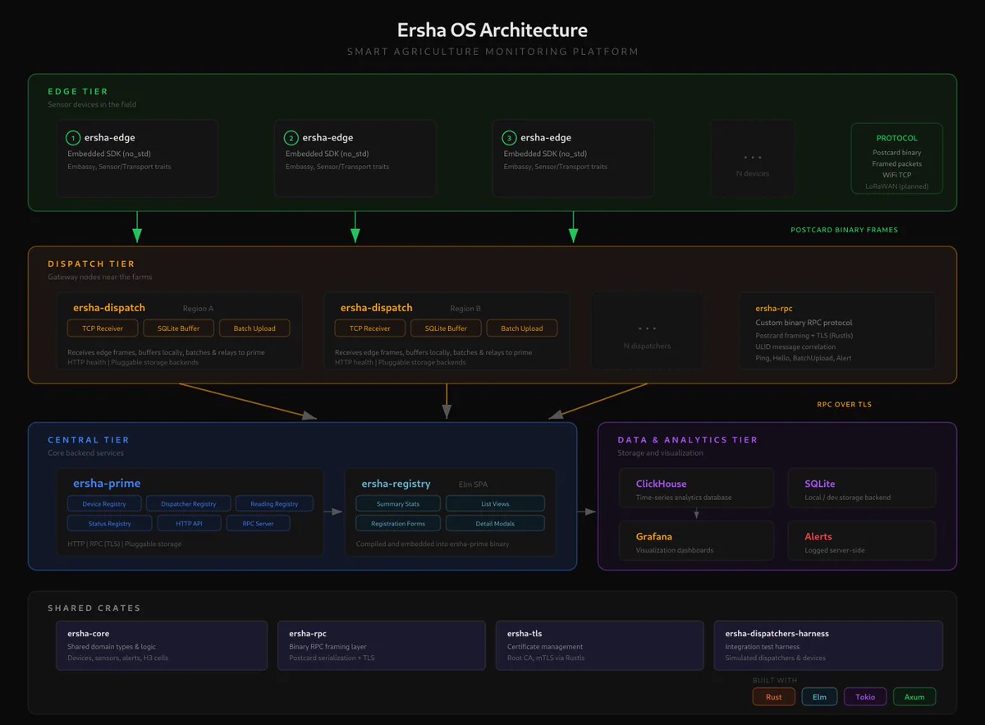Select the Rust badge under Built With

point(773,696)
